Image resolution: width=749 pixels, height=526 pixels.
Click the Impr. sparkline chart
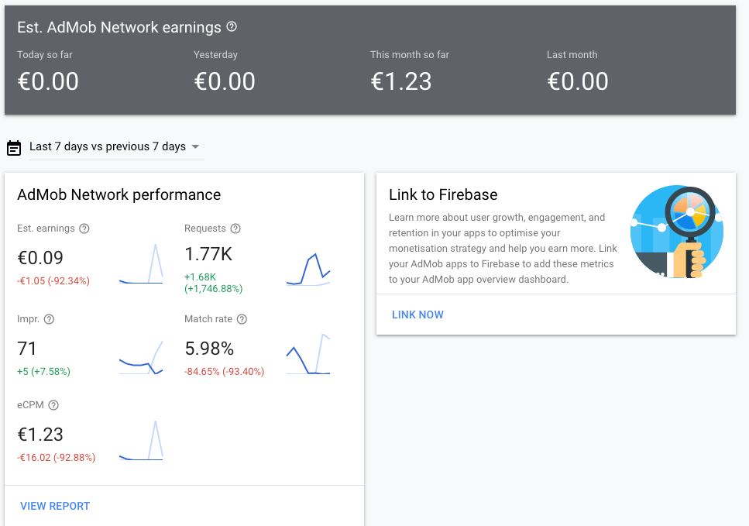click(141, 357)
